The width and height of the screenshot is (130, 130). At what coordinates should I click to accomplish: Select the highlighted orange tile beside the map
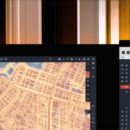pyautogui.click(x=88, y=75)
